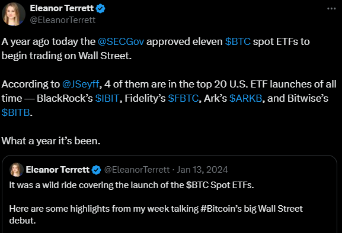
Task: Open the three-dot more options menu
Action: tap(331, 8)
